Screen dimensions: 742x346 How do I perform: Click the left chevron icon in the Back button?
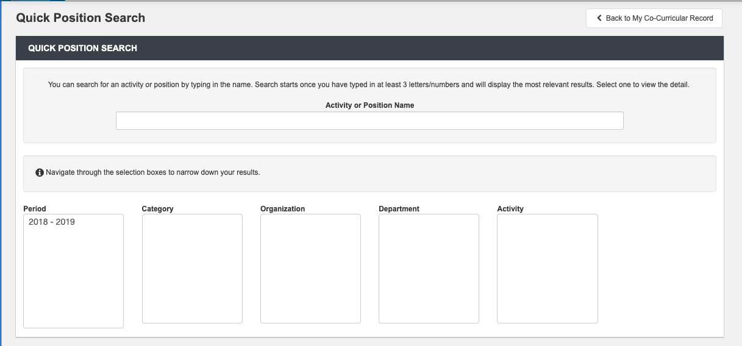(599, 18)
